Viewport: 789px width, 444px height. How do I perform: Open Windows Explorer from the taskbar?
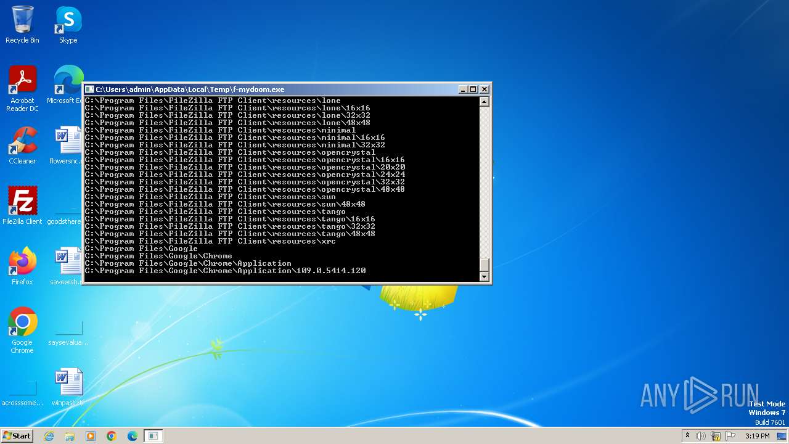click(x=70, y=436)
